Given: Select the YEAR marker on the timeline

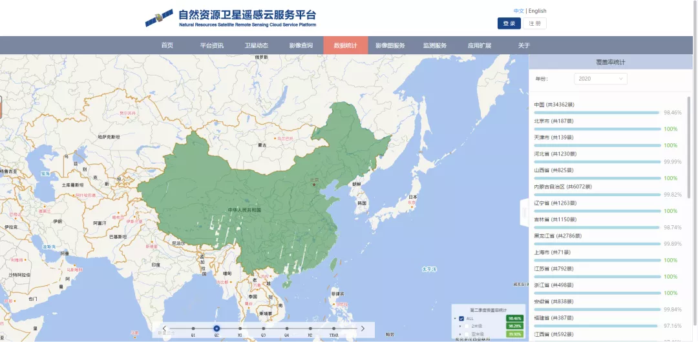Looking at the screenshot, I should (333, 328).
